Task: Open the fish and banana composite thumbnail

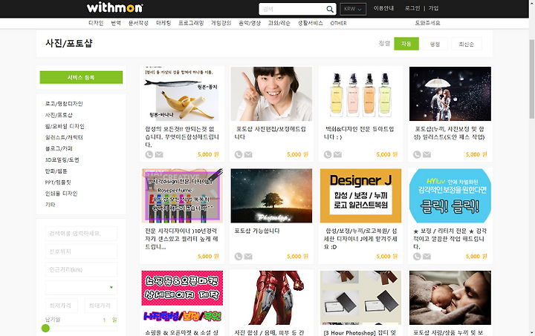Action: click(182, 93)
